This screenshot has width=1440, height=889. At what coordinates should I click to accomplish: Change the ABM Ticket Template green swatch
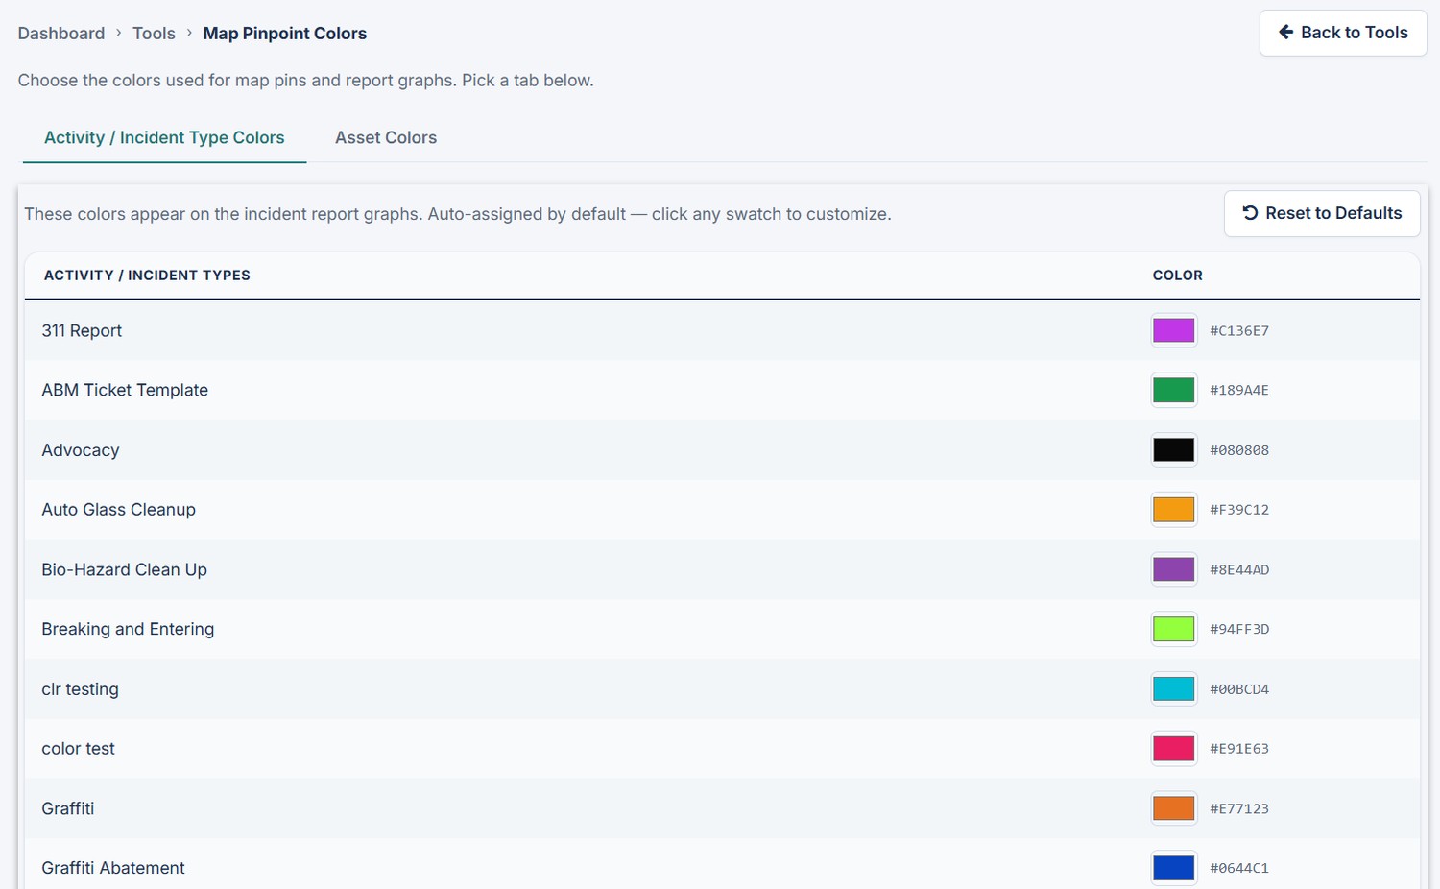[x=1173, y=390]
